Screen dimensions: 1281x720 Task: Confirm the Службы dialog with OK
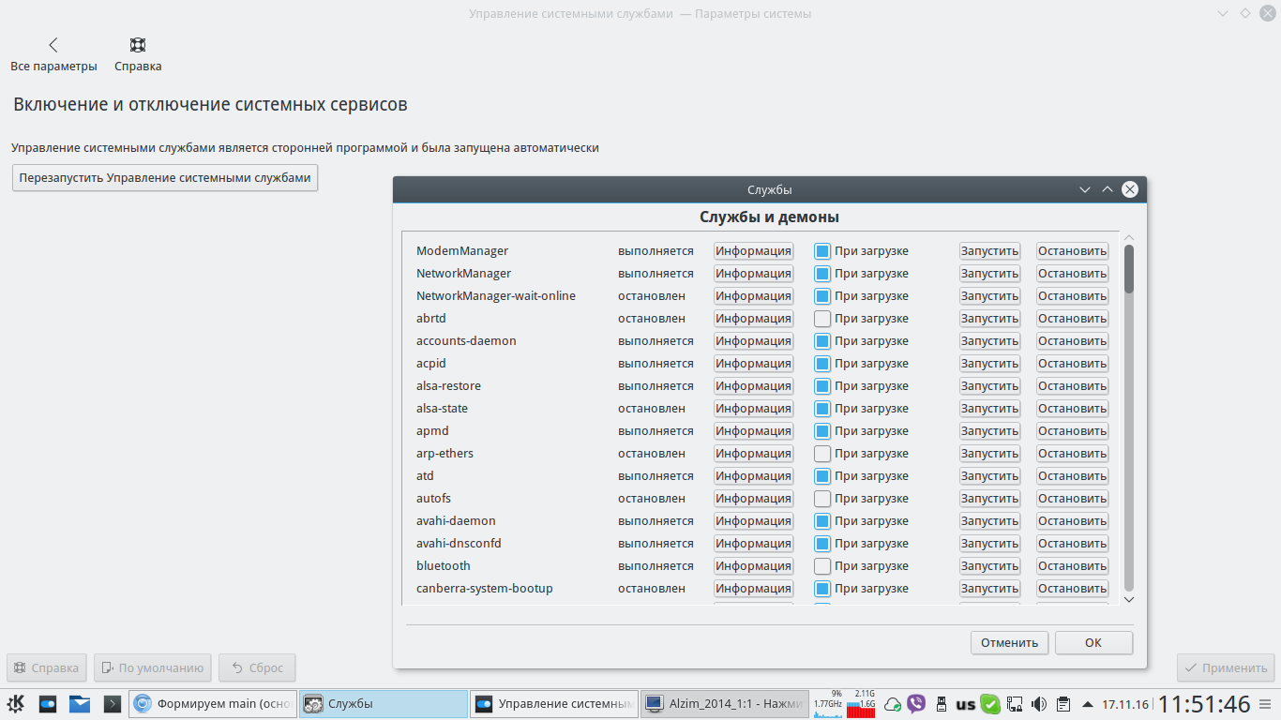tap(1093, 642)
